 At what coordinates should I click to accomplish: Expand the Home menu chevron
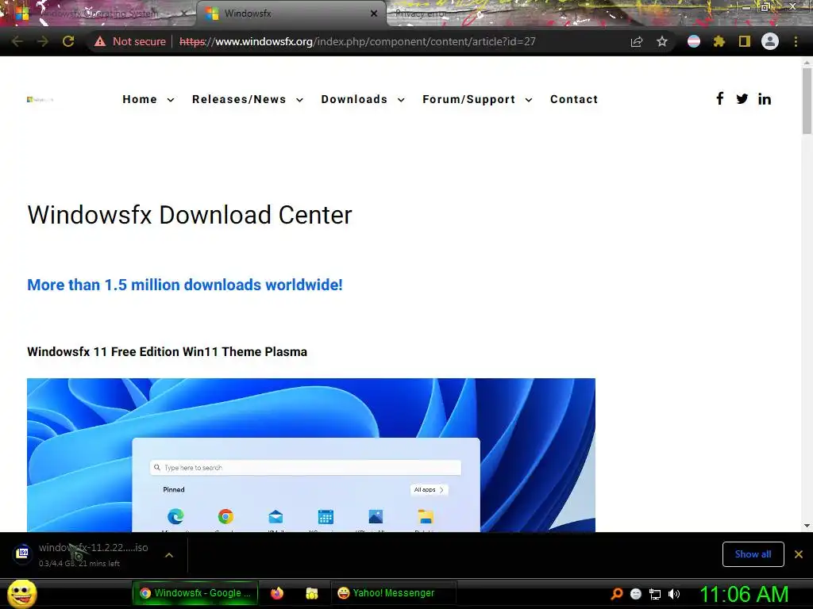click(171, 100)
